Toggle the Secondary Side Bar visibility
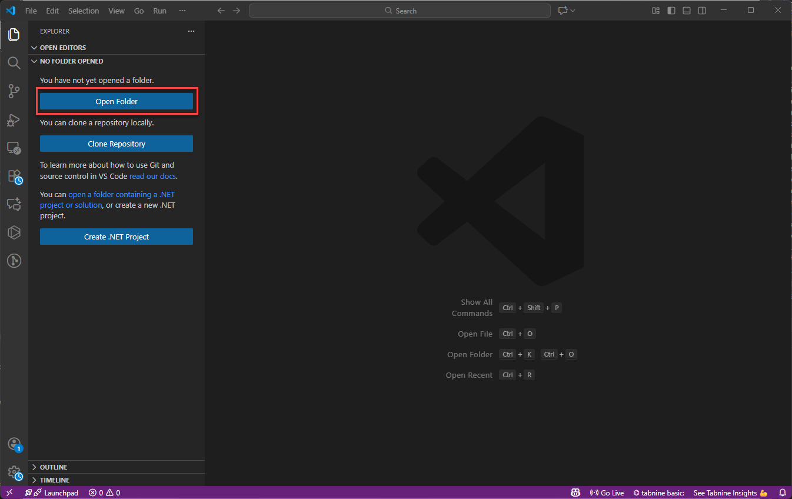Viewport: 792px width, 499px height. click(702, 11)
